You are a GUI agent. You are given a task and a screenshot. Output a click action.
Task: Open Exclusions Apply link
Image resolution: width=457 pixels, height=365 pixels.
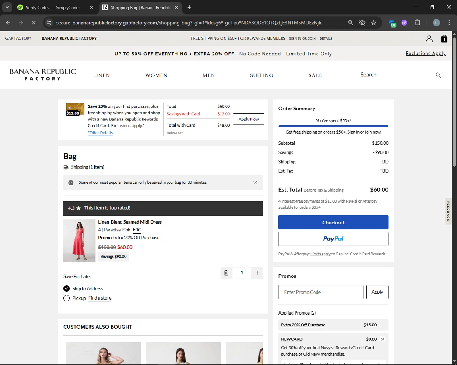[x=426, y=54]
